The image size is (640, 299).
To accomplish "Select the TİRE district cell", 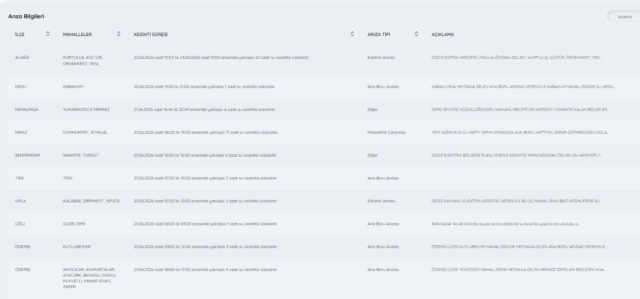I will click(19, 178).
